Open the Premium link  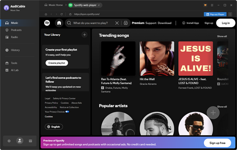(138, 23)
